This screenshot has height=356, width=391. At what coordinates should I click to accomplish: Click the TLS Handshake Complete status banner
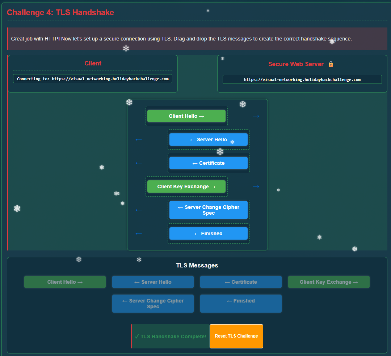coord(170,336)
